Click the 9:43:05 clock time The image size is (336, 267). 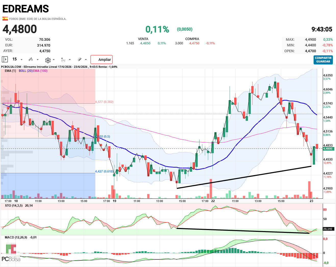point(322,29)
